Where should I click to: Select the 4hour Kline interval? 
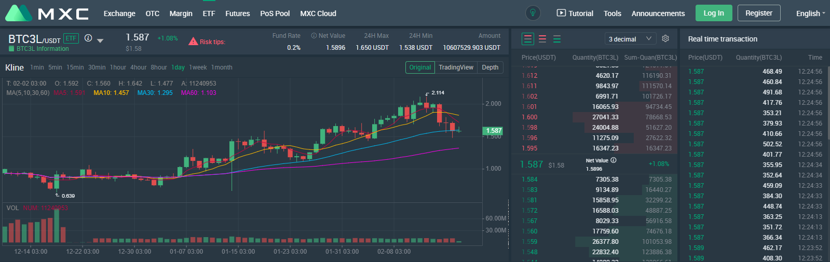click(x=138, y=67)
